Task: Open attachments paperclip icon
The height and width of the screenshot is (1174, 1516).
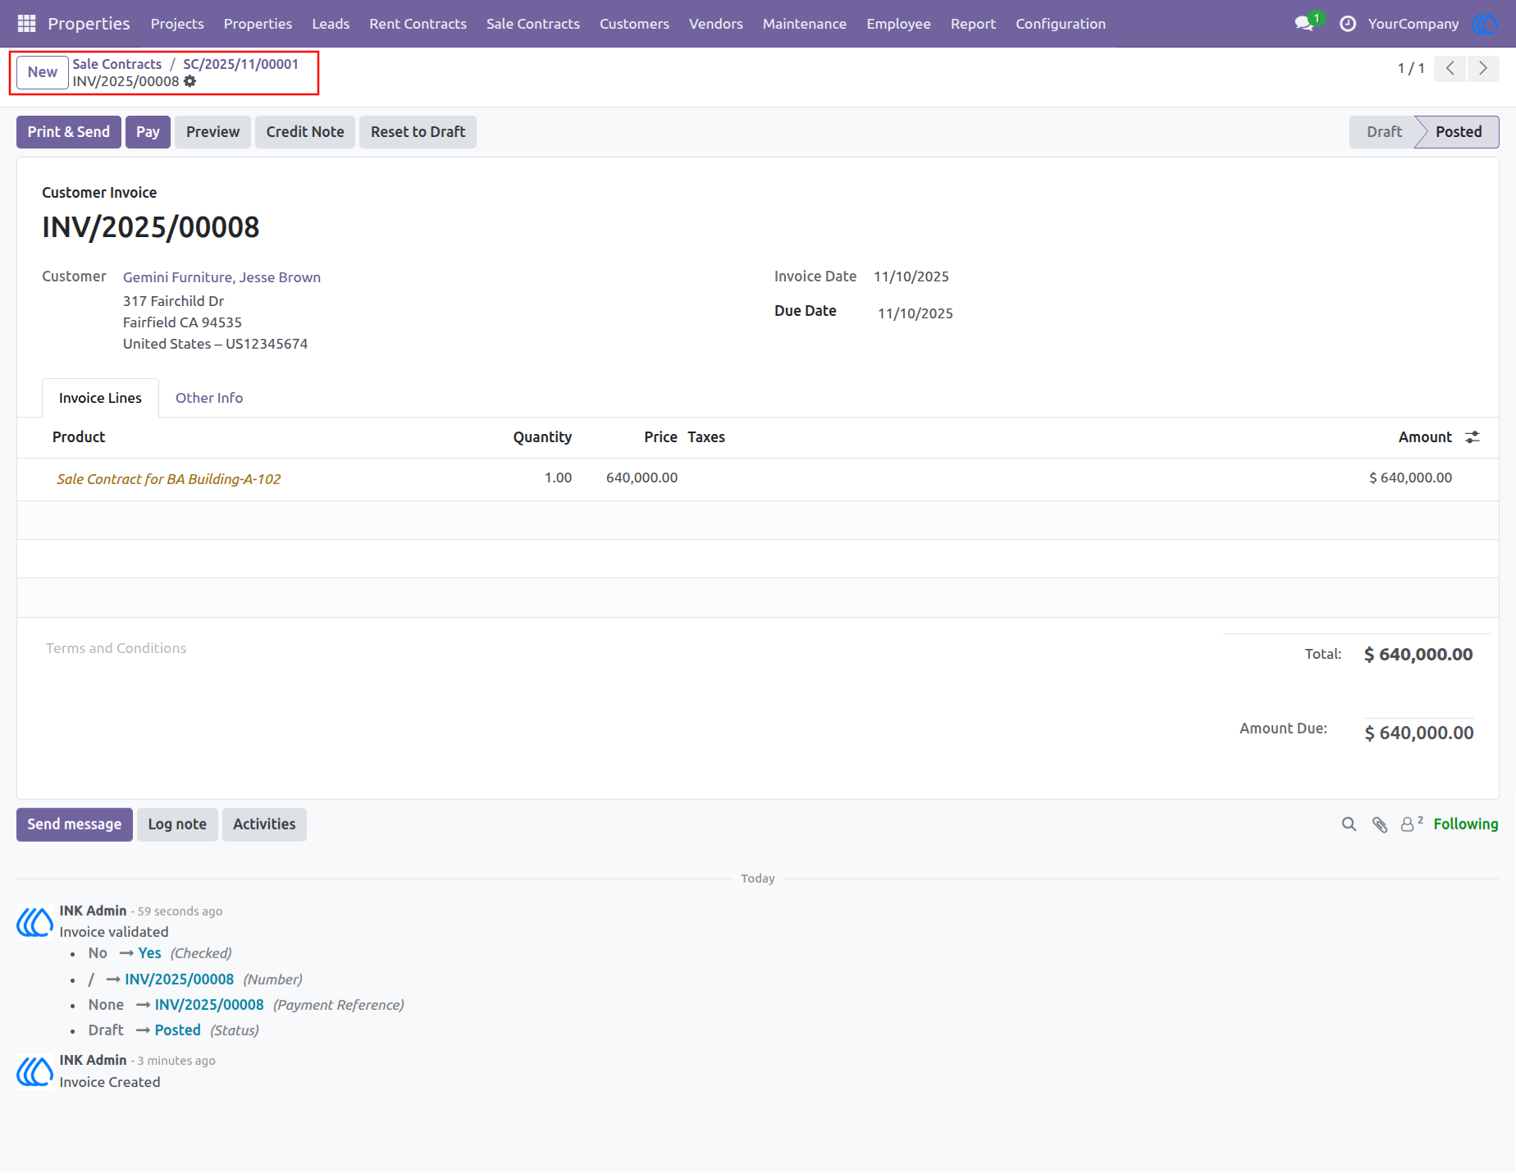Action: click(x=1380, y=825)
